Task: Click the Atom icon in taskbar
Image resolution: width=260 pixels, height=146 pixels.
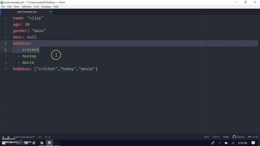Action: click(x=50, y=143)
